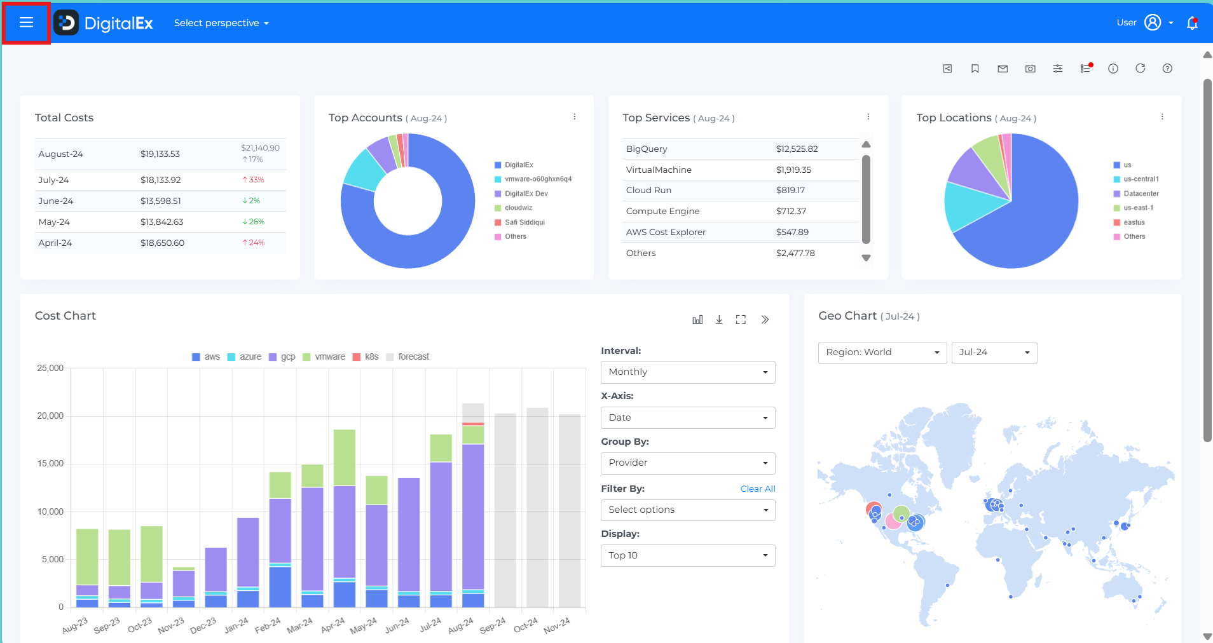Click the Apr-24 bar in Cost Chart
Screen dimensions: 1213x643
pos(345,518)
